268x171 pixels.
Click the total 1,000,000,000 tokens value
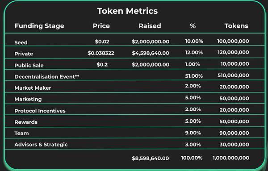click(x=231, y=158)
